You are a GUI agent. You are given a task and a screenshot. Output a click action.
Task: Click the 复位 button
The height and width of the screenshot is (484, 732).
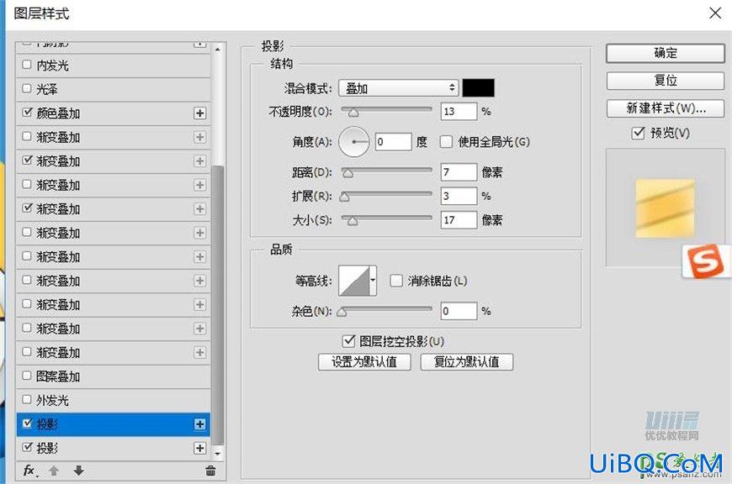pos(666,81)
